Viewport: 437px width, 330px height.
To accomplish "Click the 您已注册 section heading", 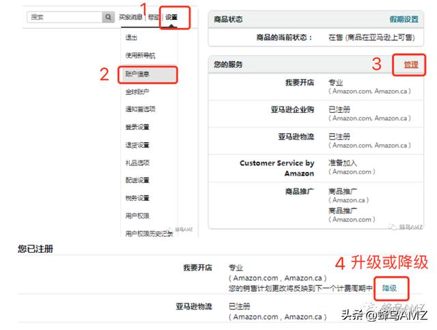I will (36, 249).
